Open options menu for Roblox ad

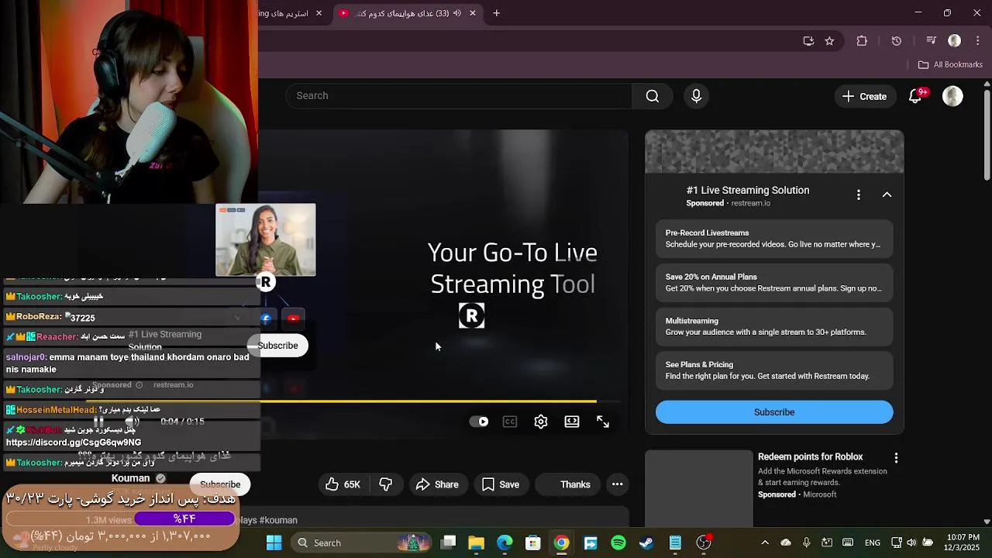pos(896,457)
